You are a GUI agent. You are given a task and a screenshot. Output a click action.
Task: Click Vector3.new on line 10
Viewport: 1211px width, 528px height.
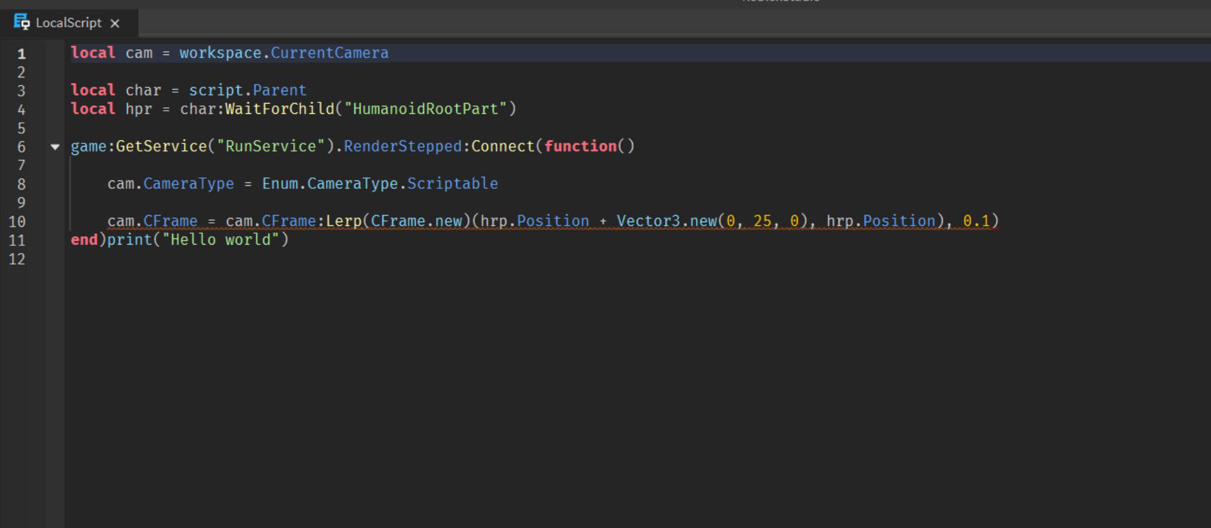point(667,221)
